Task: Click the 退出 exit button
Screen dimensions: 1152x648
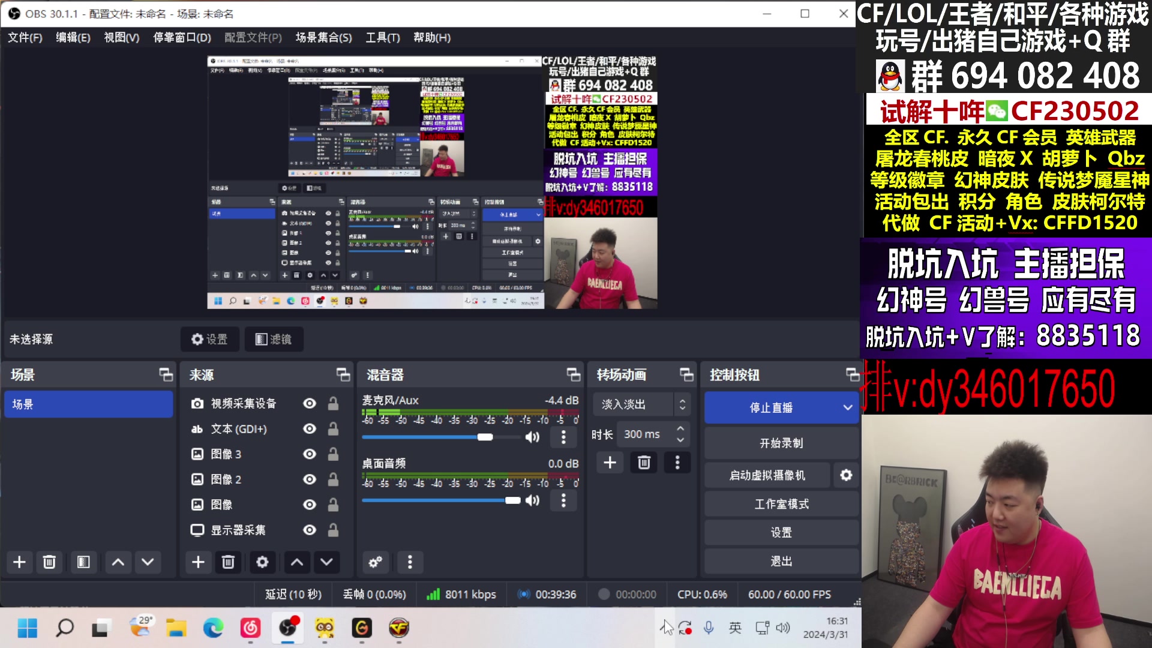Action: point(781,561)
